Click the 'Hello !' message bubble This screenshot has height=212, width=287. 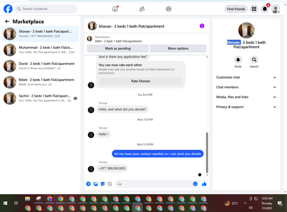pyautogui.click(x=103, y=134)
